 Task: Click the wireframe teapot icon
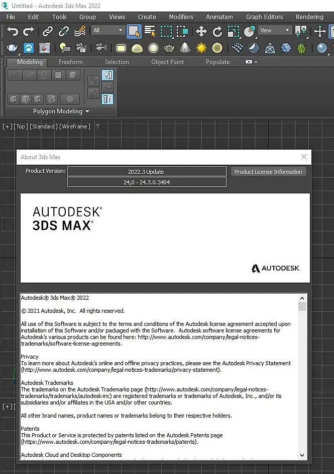pos(169,48)
